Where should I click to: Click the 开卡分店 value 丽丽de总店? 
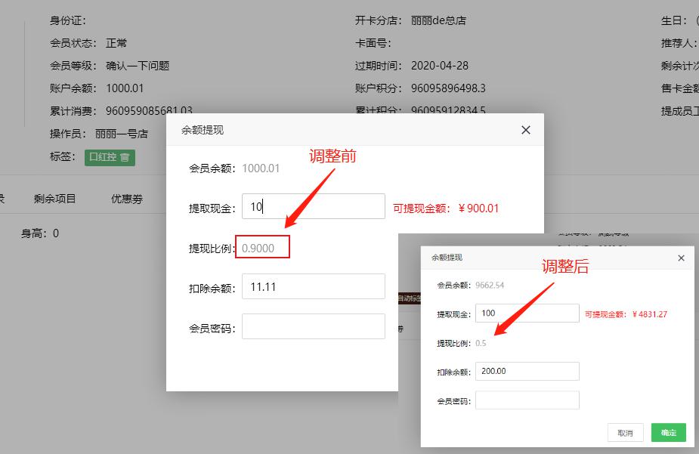(x=438, y=20)
